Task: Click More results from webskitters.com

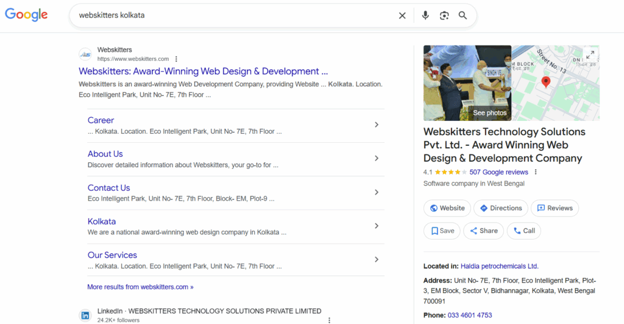Action: click(141, 287)
